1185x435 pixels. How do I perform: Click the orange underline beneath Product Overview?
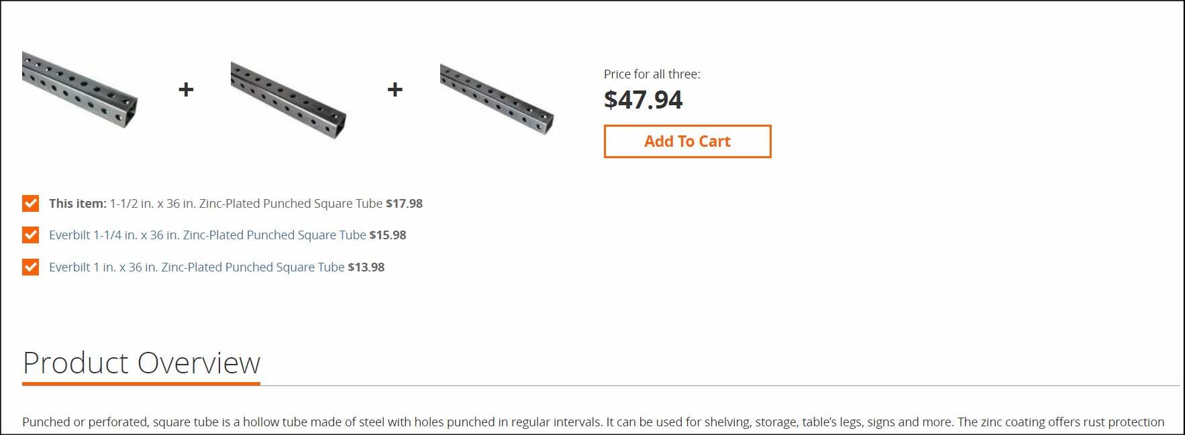(x=142, y=384)
